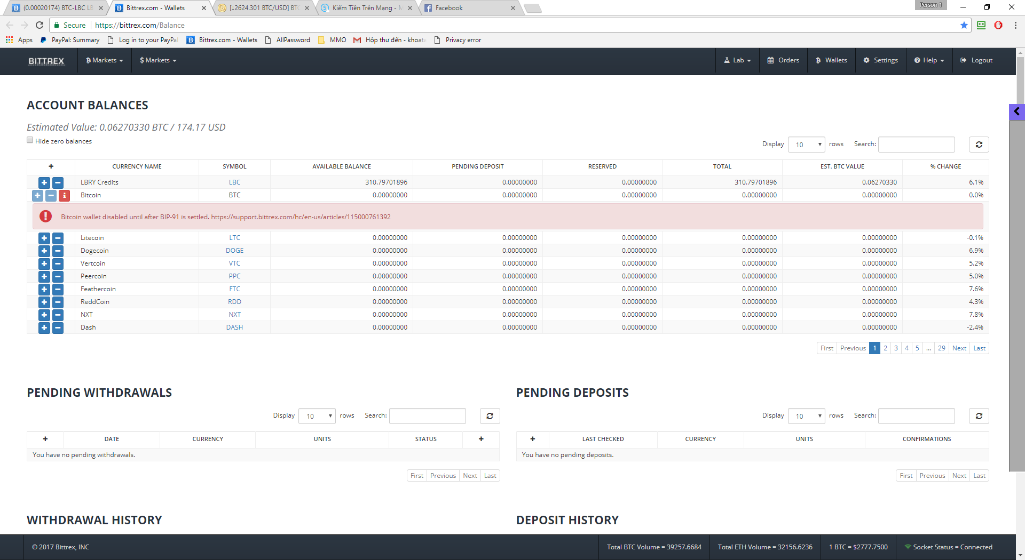The height and width of the screenshot is (560, 1025).
Task: Click deposit plus icon for Litecoin
Action: click(44, 238)
